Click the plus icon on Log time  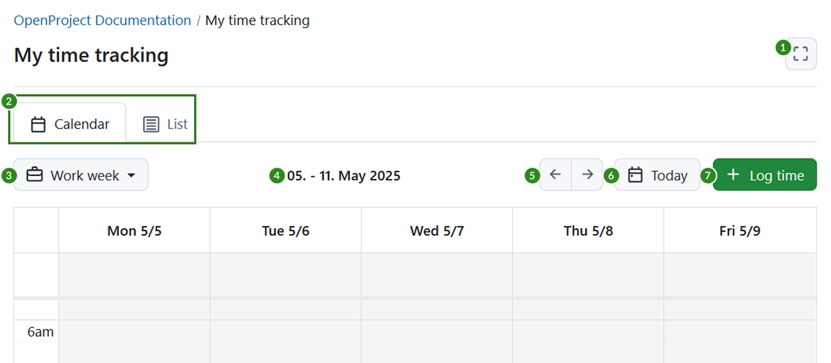pos(733,175)
